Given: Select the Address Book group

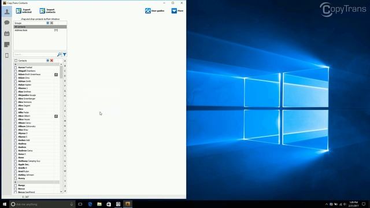Looking at the screenshot, I should tap(40, 30).
